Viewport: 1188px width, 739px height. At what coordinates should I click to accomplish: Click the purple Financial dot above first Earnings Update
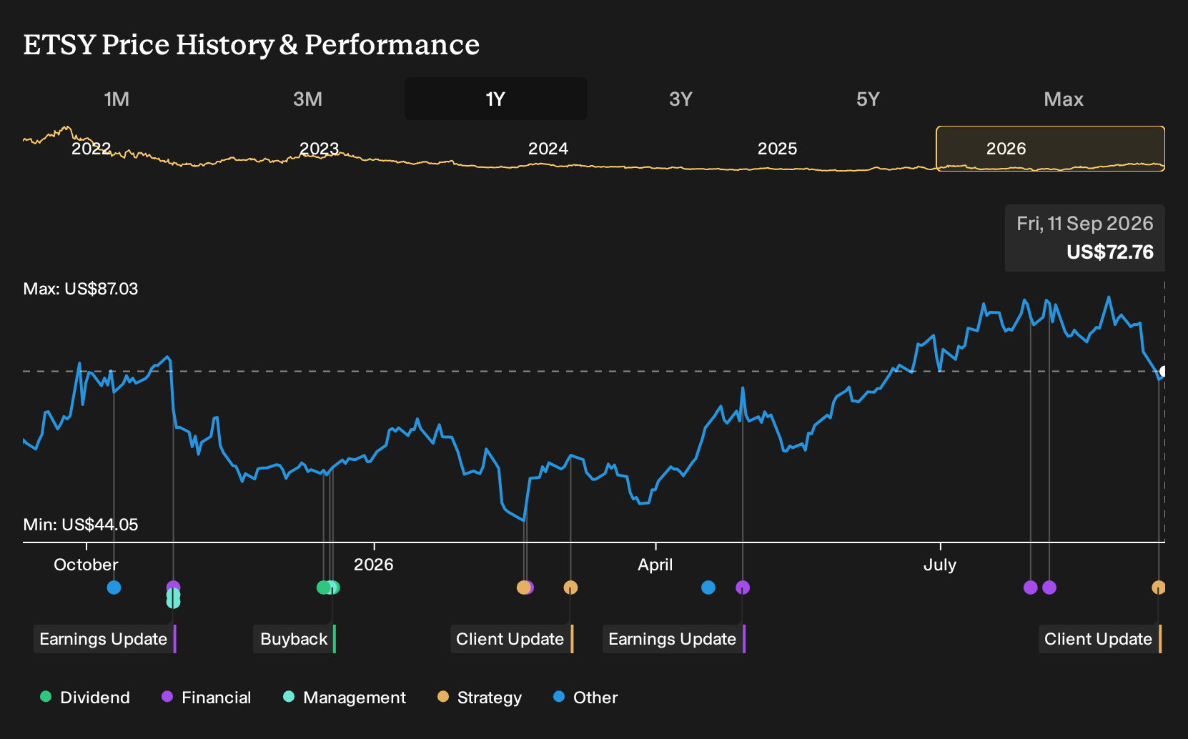(x=173, y=587)
